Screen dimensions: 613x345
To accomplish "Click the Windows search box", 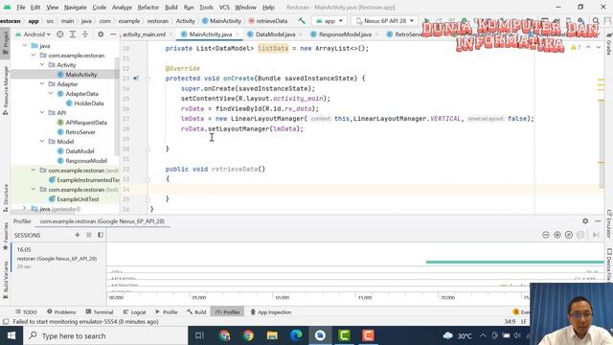I will [x=105, y=335].
